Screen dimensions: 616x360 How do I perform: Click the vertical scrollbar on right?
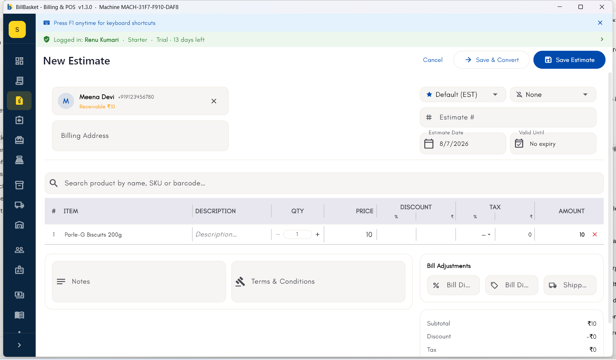click(610, 197)
